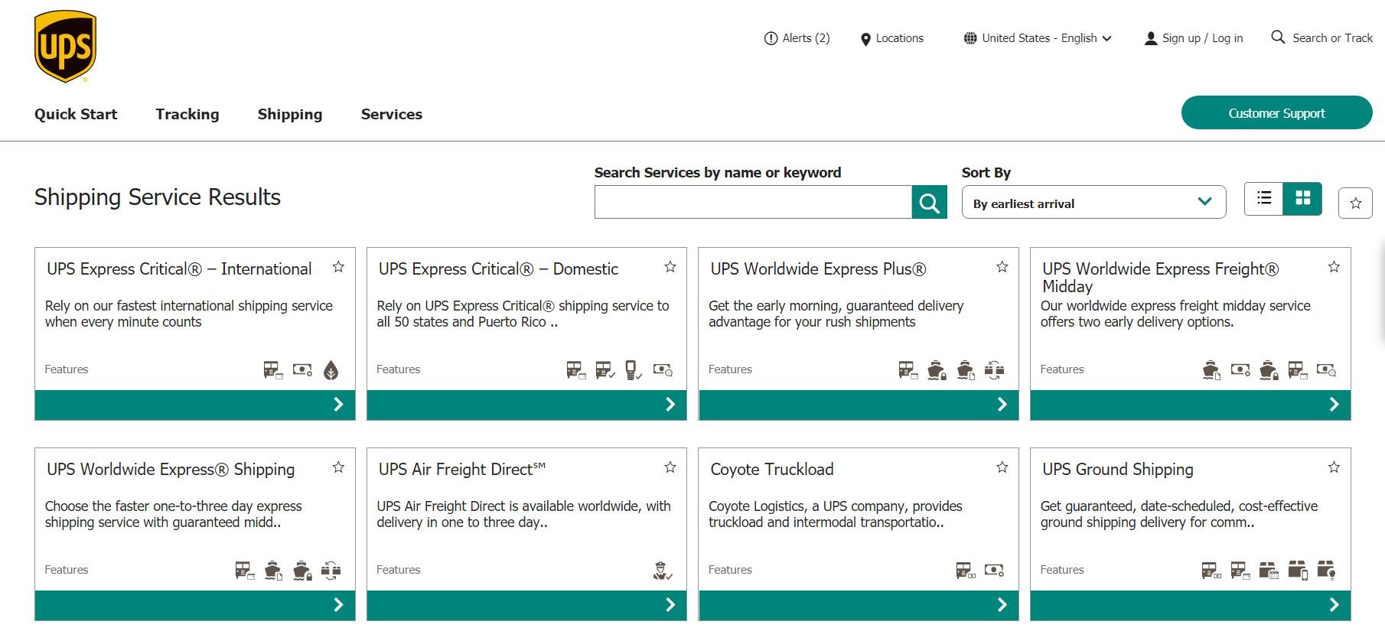Click the Search or Track magnifier icon
The height and width of the screenshot is (641, 1385).
1277,37
